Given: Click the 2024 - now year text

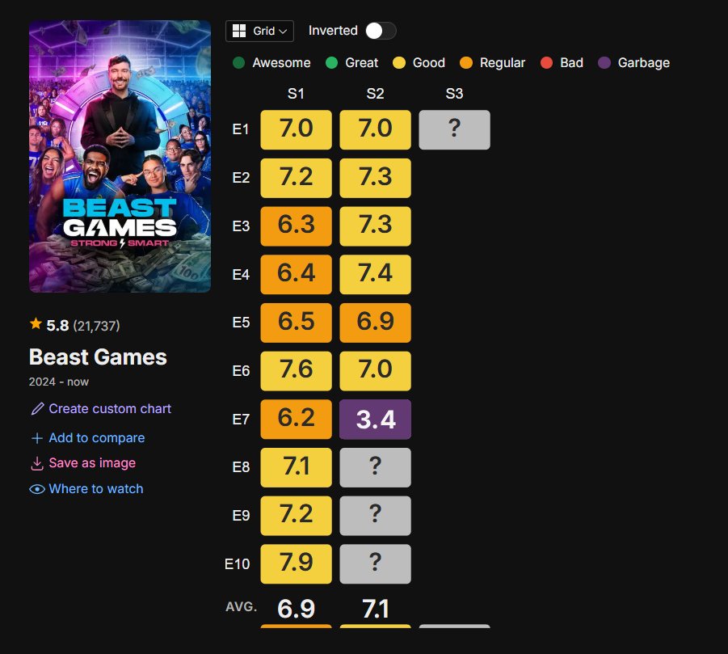Looking at the screenshot, I should pyautogui.click(x=58, y=382).
